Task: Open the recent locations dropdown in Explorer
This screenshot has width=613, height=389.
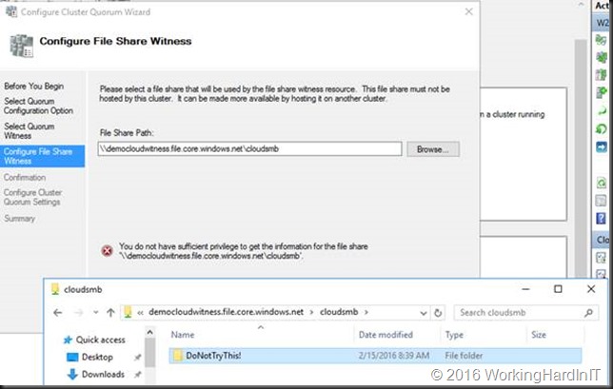Action: [x=96, y=313]
